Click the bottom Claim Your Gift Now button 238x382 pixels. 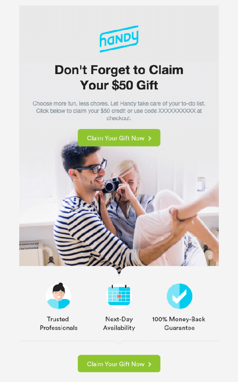[119, 364]
